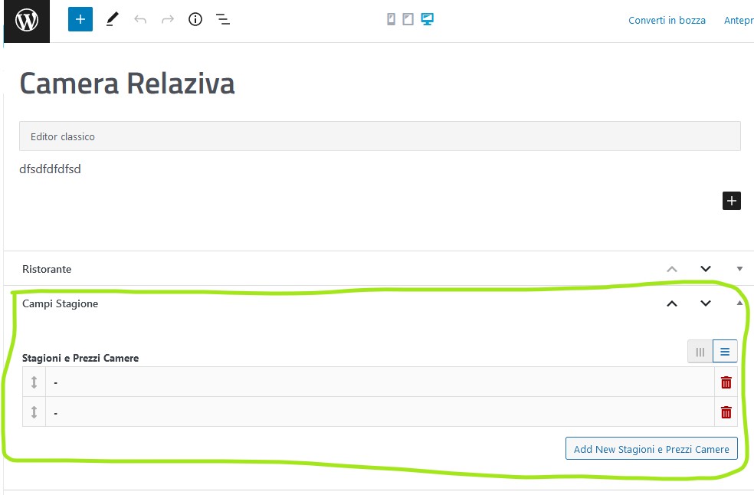
Task: Click the blue add block button
Action: [x=80, y=19]
